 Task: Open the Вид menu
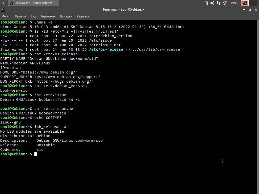33,16
